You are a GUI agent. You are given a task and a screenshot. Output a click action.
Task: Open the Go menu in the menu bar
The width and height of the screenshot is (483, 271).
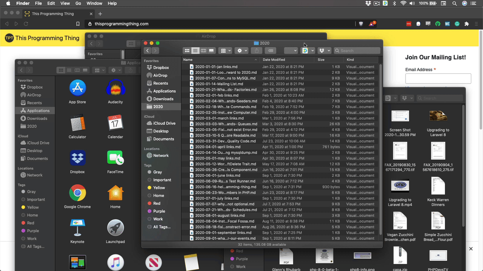78,3
